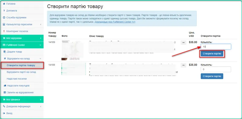Click the Фото column header
Screen dimensions: 242x119
click(64, 36)
